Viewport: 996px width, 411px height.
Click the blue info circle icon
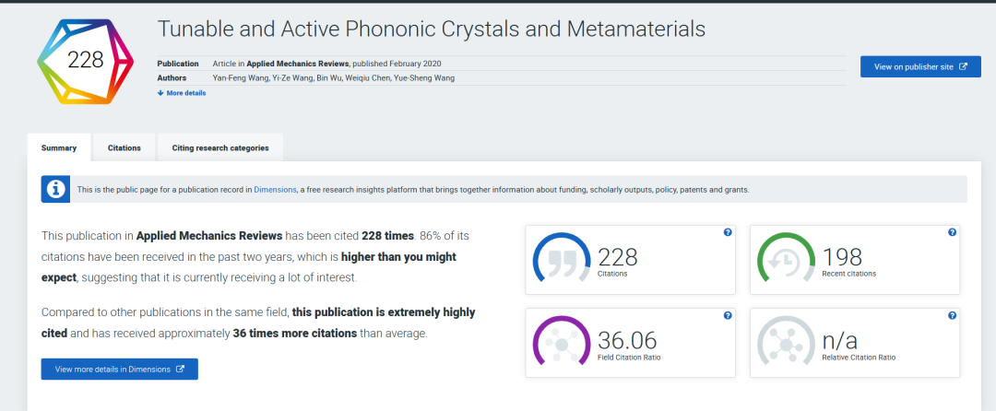(x=56, y=189)
